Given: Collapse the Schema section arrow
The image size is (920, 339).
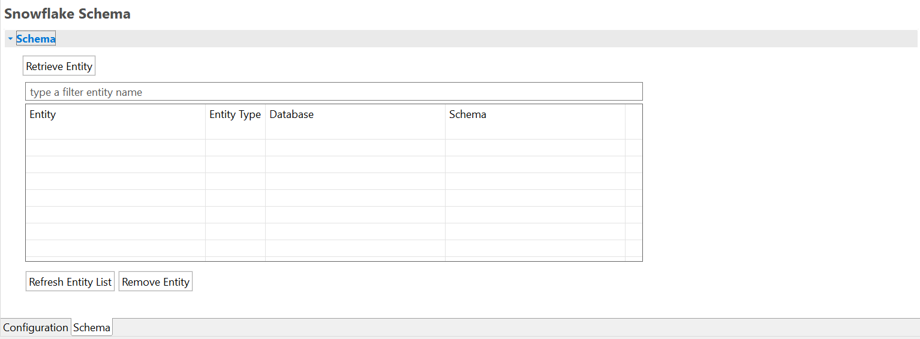Looking at the screenshot, I should [x=10, y=39].
